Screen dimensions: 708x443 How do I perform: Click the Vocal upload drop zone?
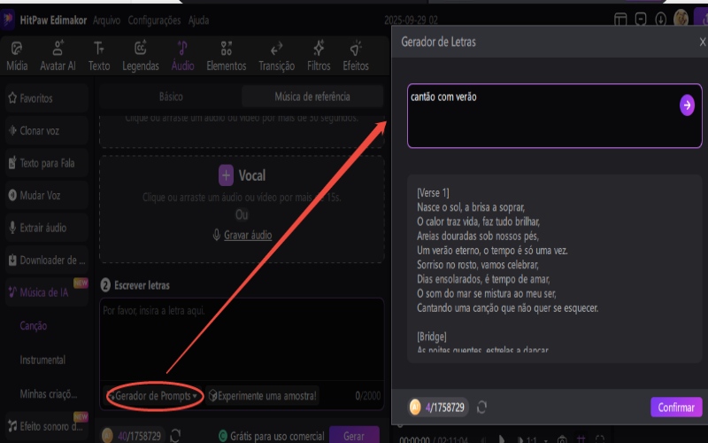(x=242, y=209)
